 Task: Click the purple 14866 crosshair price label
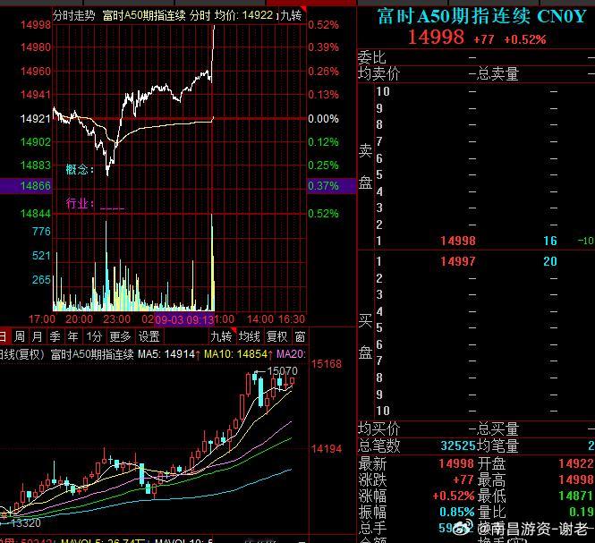[x=26, y=185]
